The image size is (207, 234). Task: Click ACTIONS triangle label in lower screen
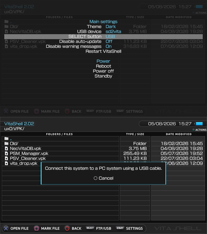point(199,130)
